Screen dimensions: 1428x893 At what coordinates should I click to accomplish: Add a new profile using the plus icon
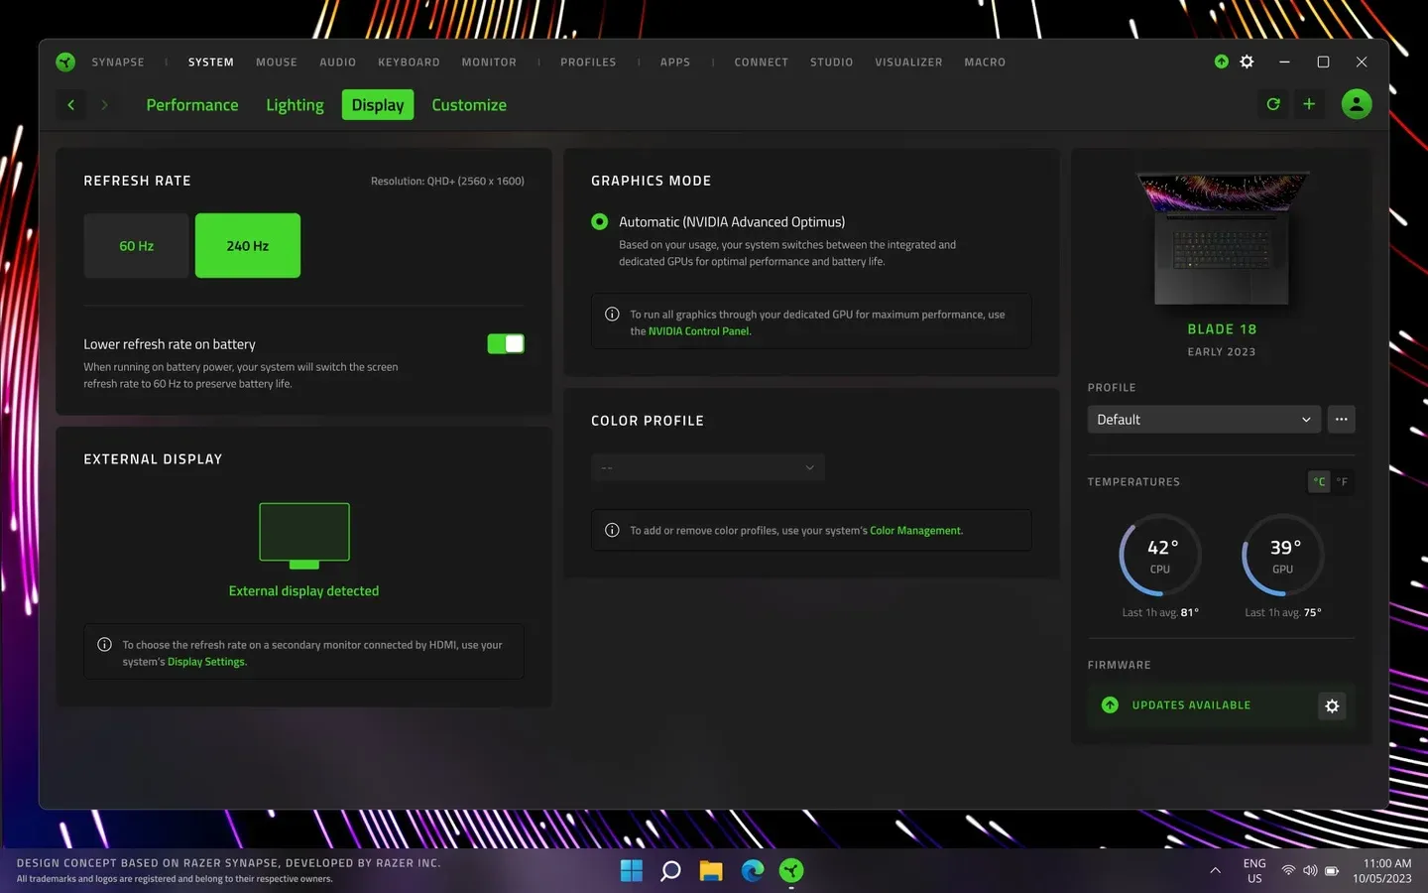pos(1309,103)
